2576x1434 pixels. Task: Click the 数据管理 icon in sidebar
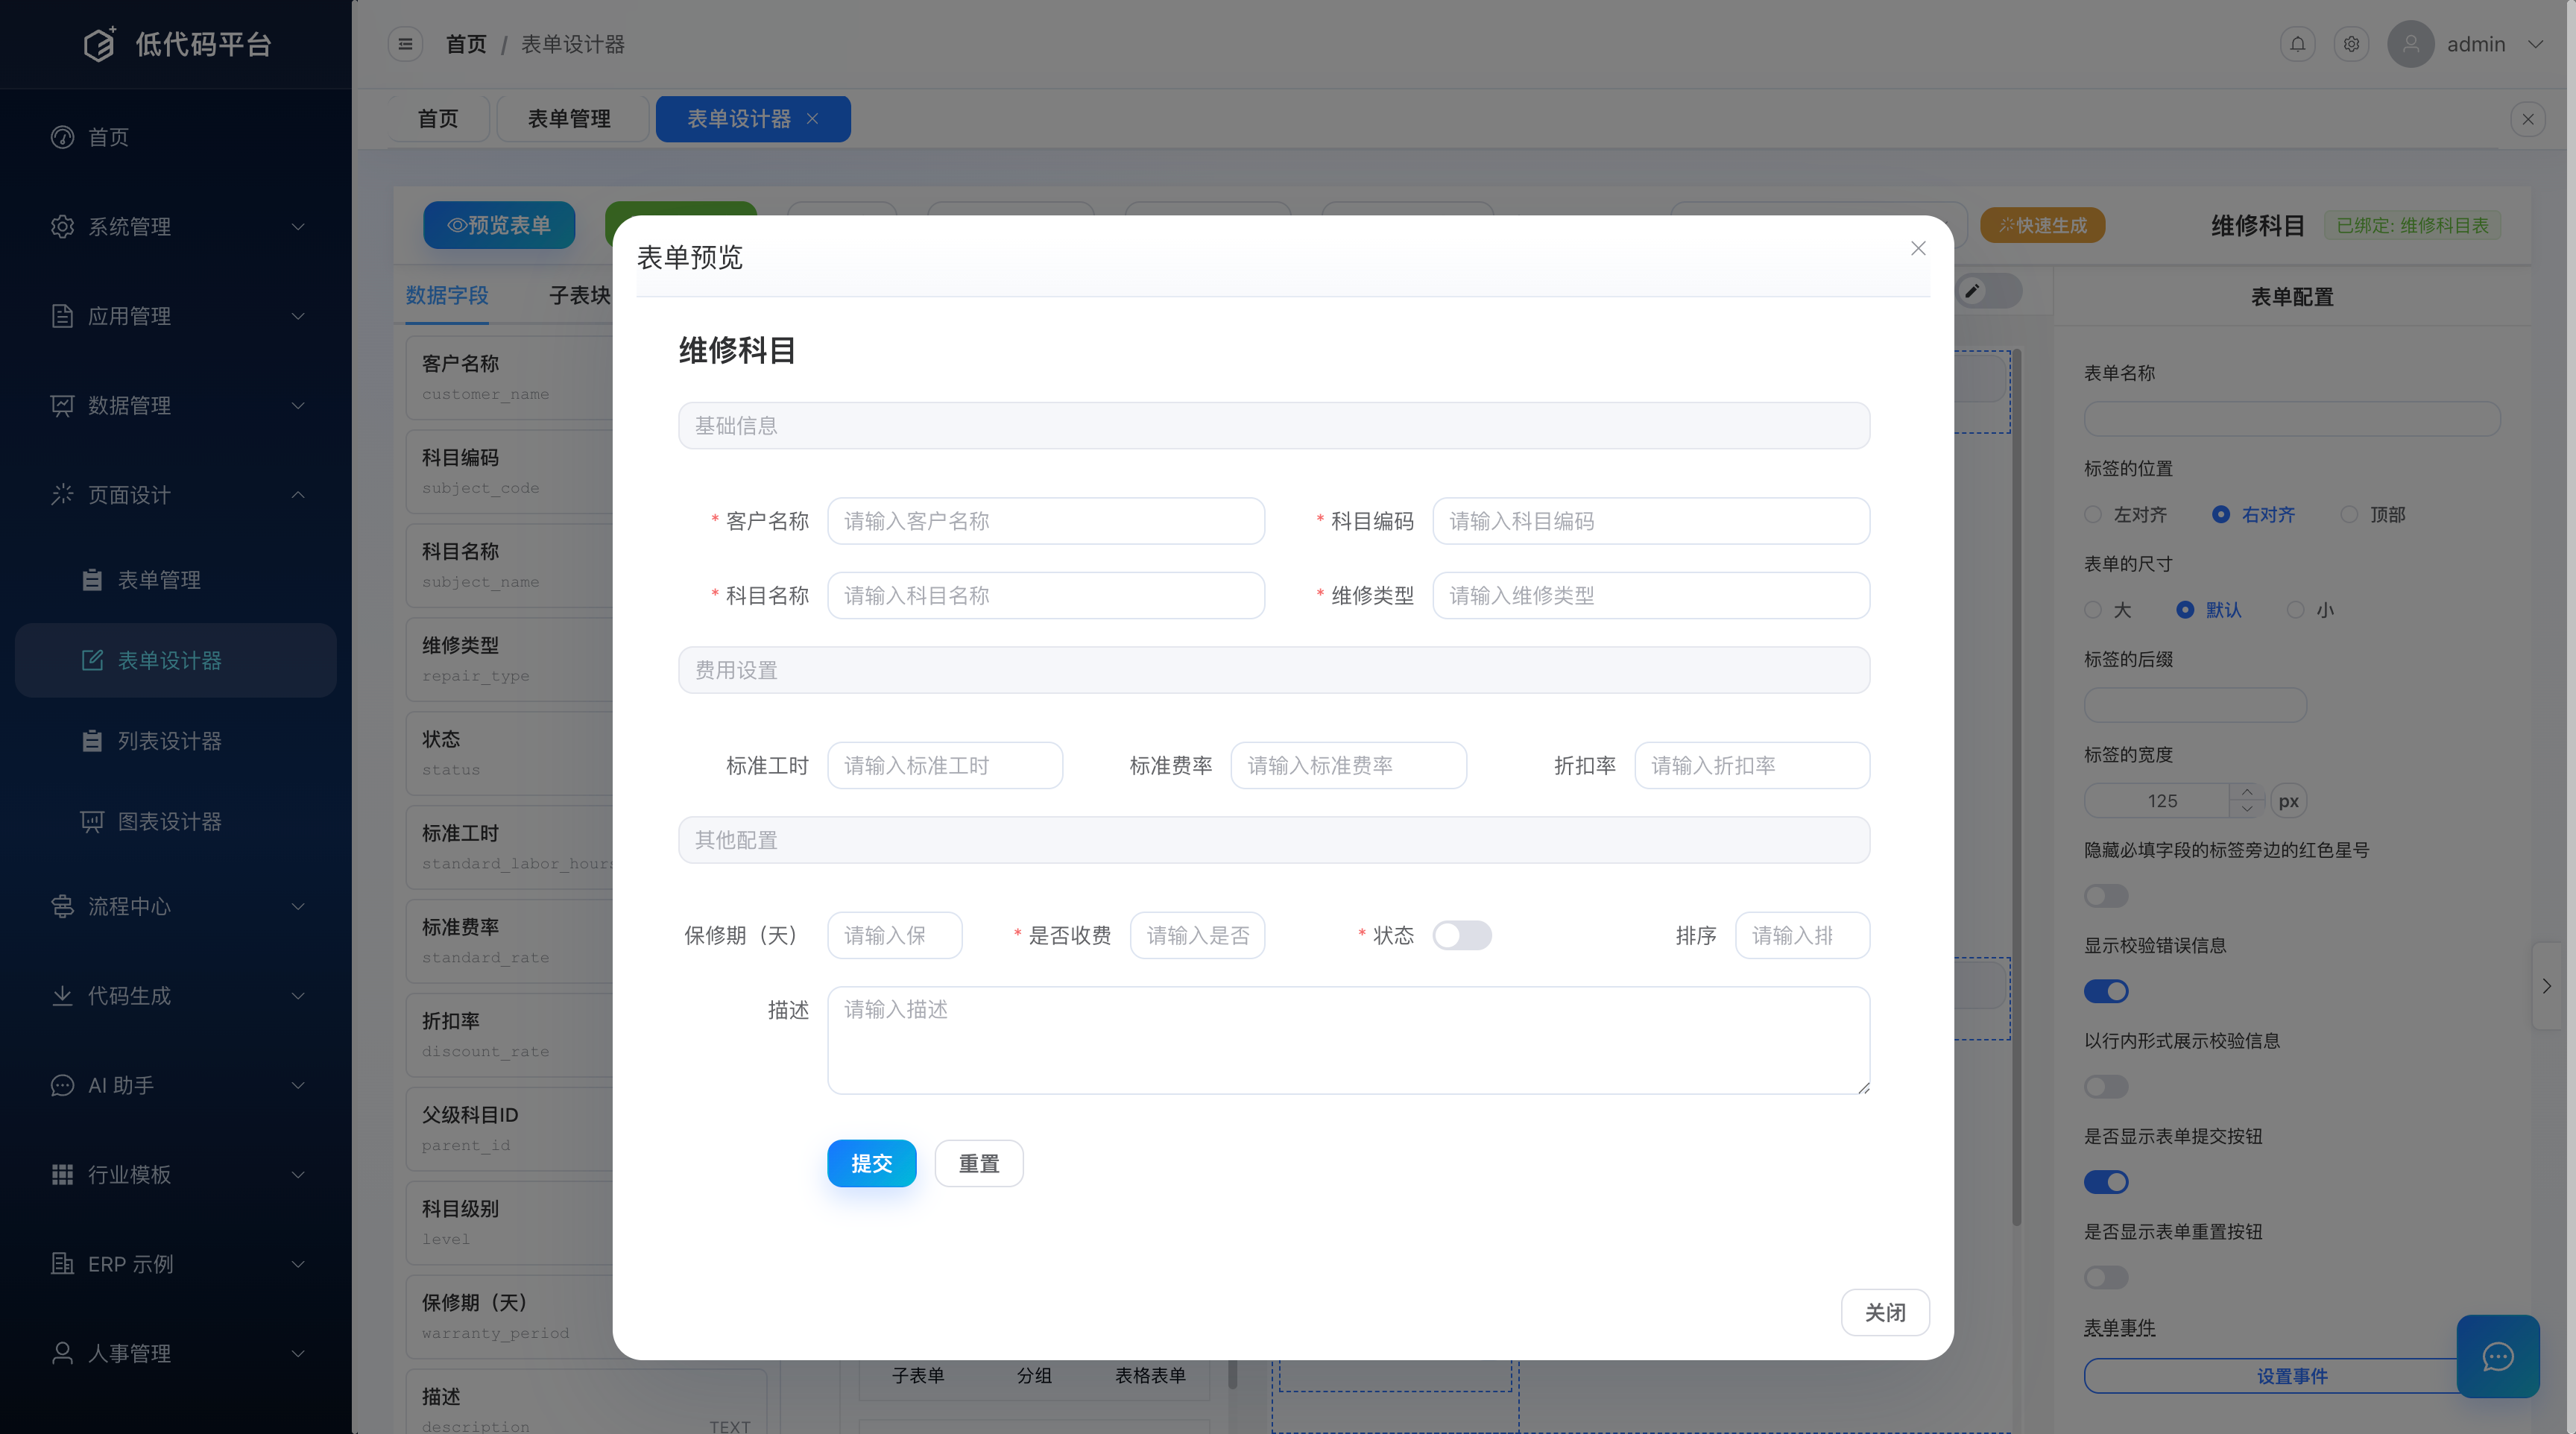(x=62, y=406)
